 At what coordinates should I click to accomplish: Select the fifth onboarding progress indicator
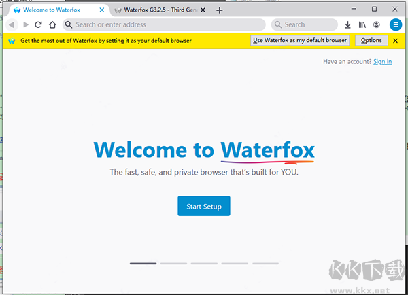[x=265, y=264]
